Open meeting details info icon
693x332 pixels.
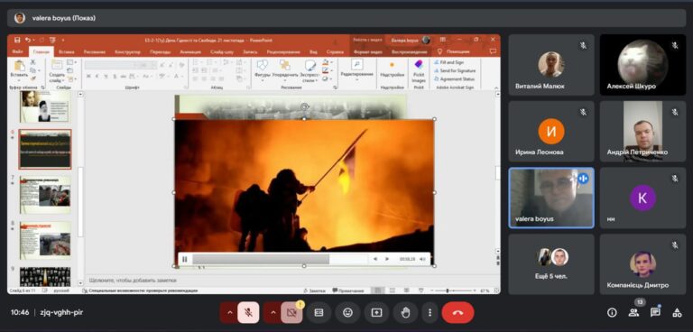(x=612, y=312)
